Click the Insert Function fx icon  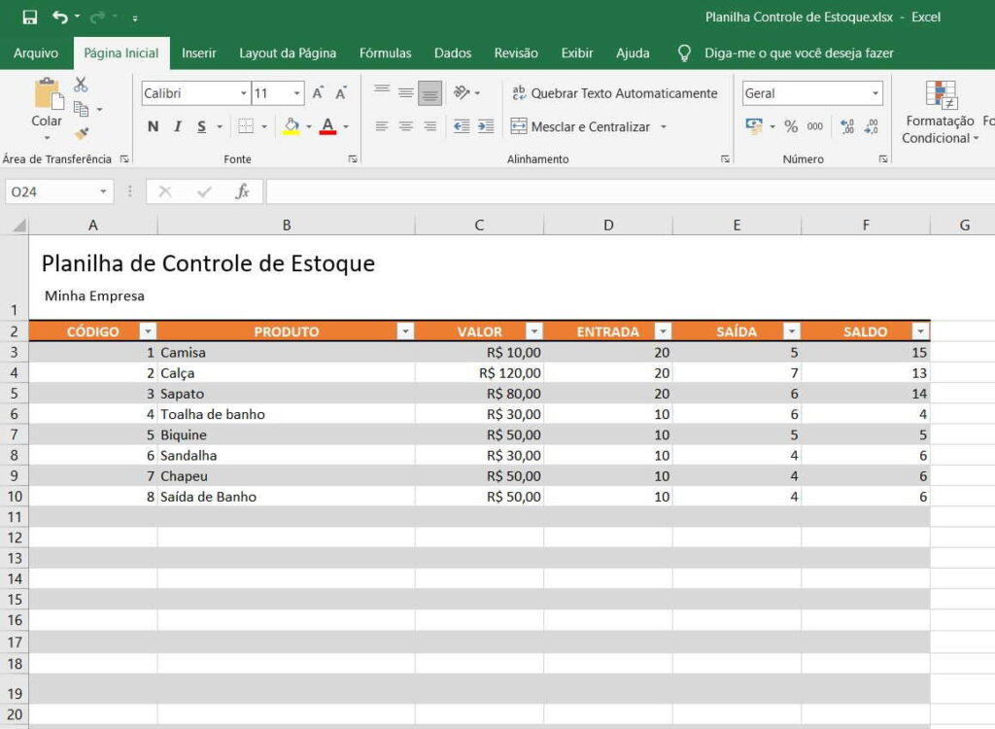242,191
